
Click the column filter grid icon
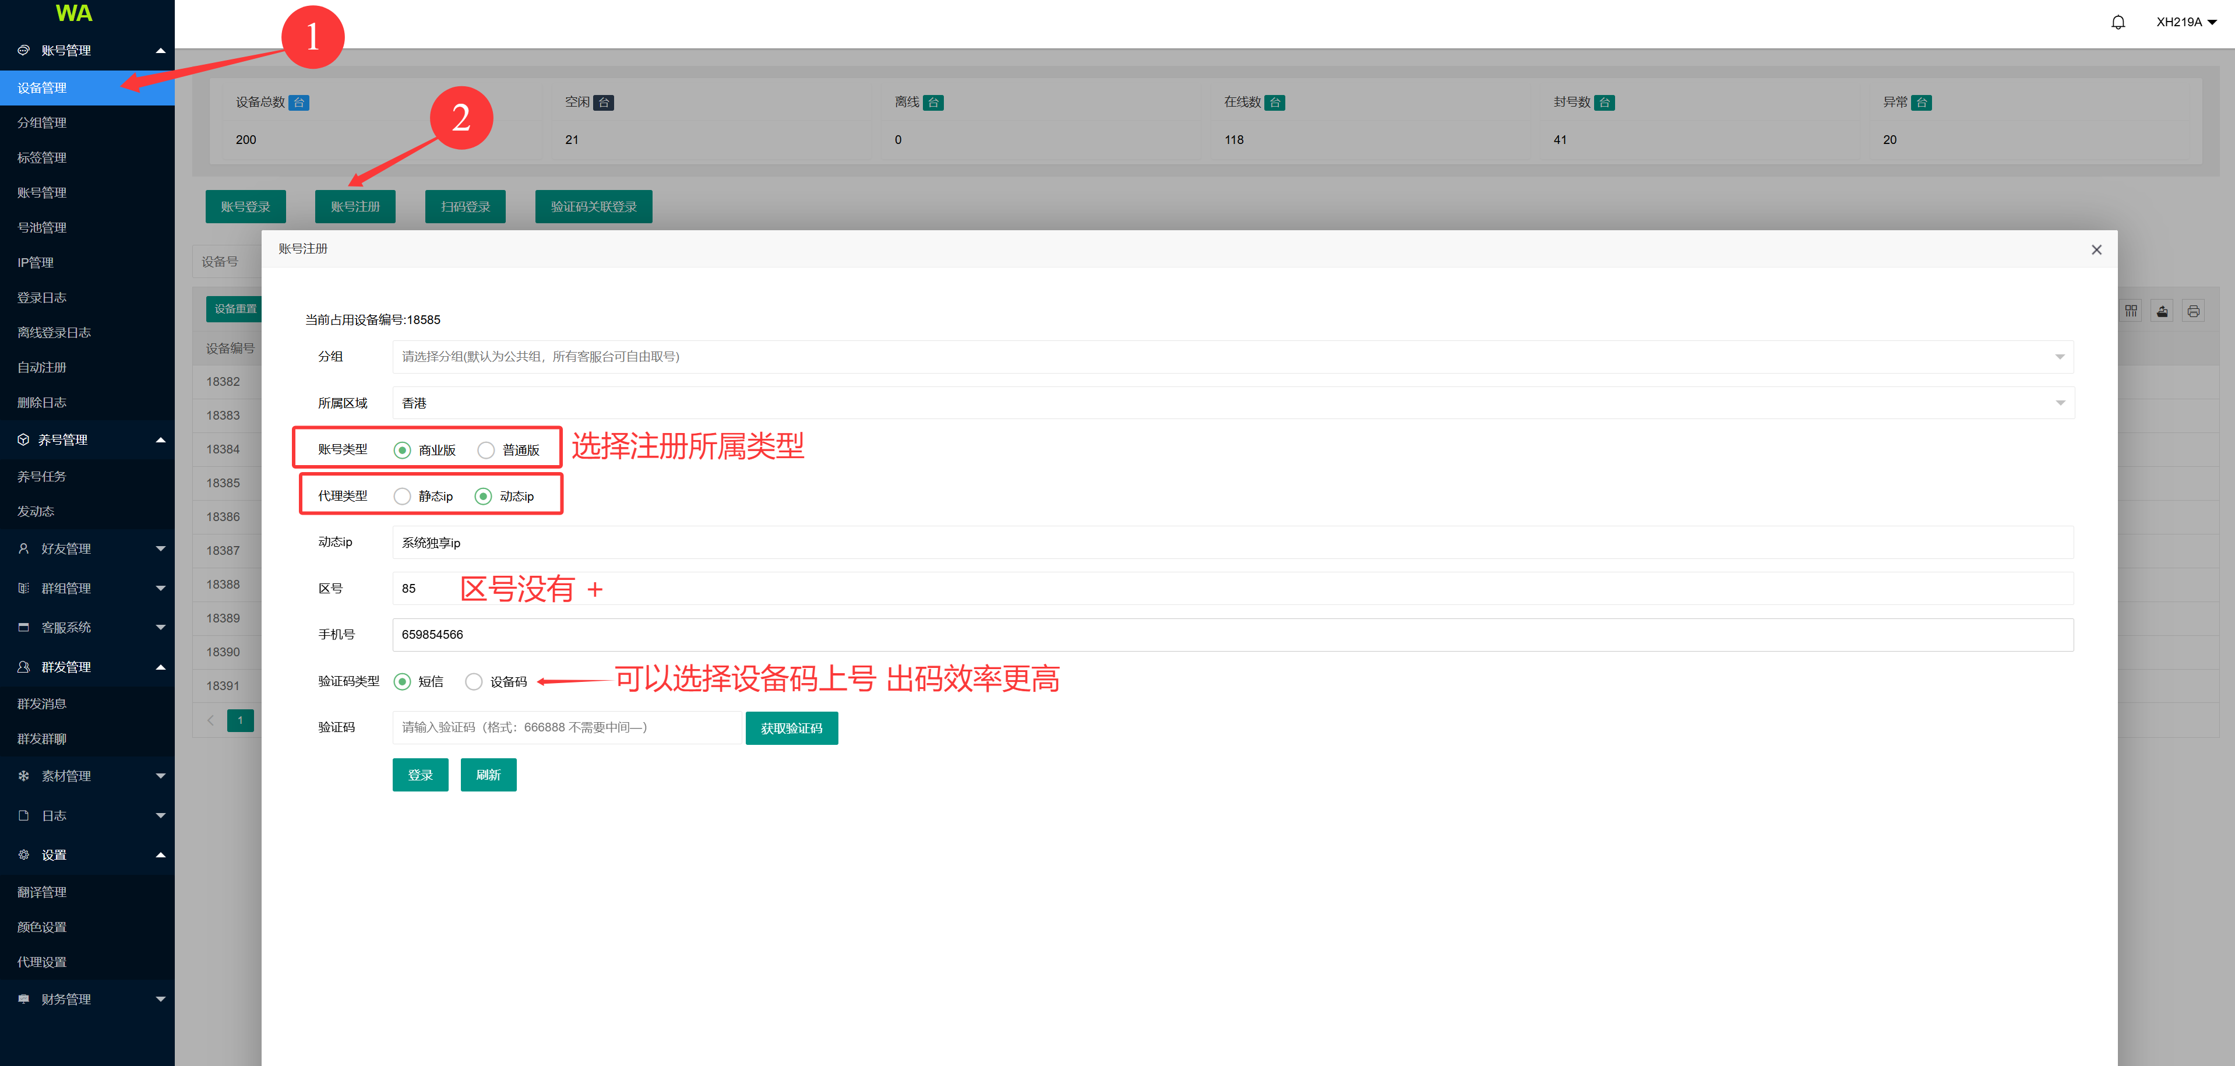click(2131, 311)
